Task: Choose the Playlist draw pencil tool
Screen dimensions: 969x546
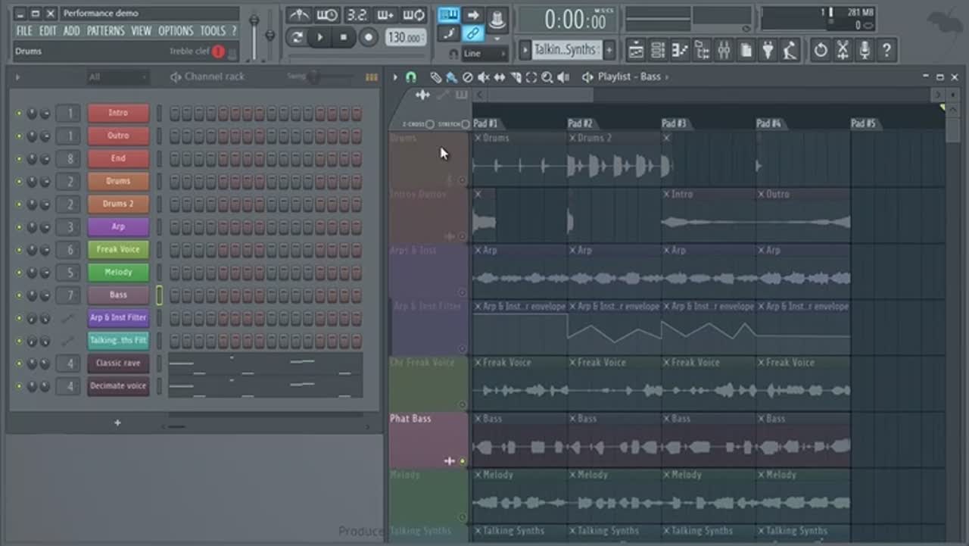Action: (x=435, y=77)
